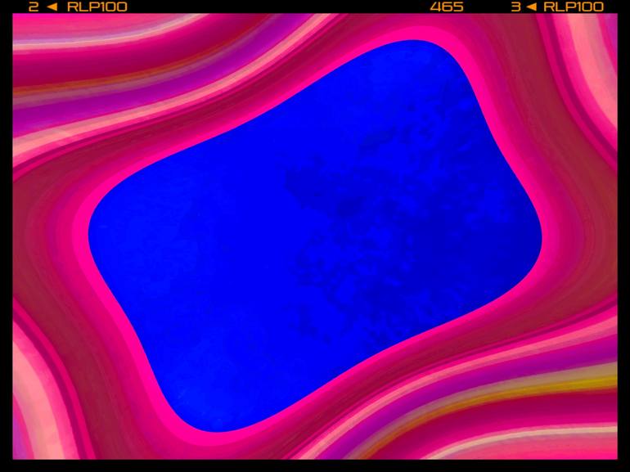Click the 465 frame counter
This screenshot has width=630, height=472.
point(447,7)
